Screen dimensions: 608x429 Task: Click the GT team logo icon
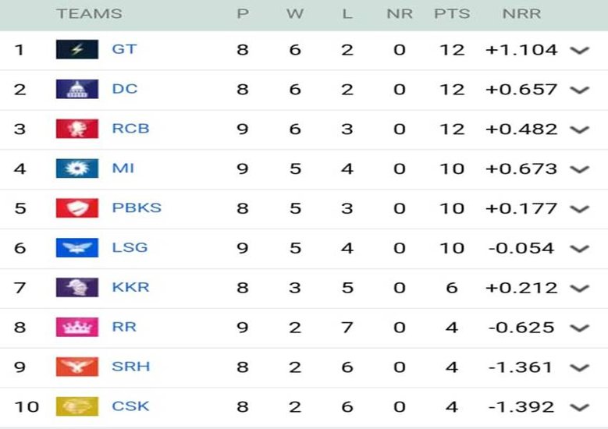coord(77,49)
